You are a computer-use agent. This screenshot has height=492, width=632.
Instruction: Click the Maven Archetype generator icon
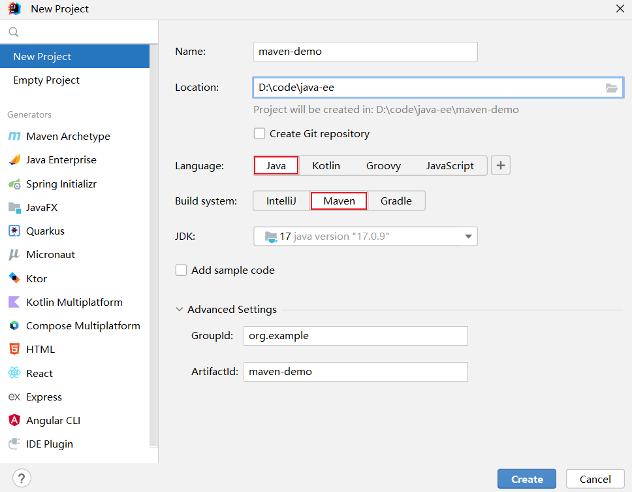(14, 137)
